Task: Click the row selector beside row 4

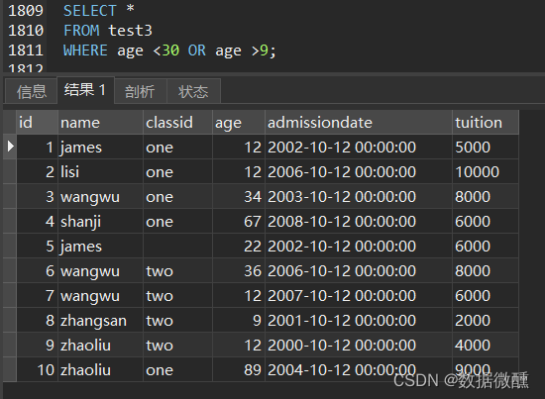Action: (10, 221)
